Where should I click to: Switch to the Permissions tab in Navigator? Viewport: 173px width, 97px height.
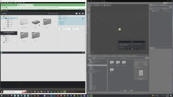[x=65, y=16]
